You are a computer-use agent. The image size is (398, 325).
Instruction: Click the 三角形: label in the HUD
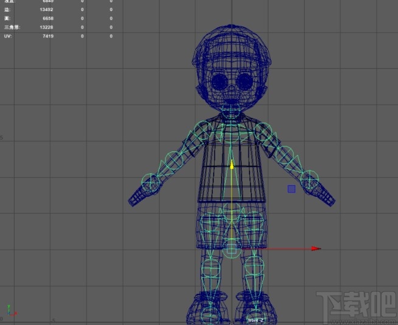click(x=12, y=27)
